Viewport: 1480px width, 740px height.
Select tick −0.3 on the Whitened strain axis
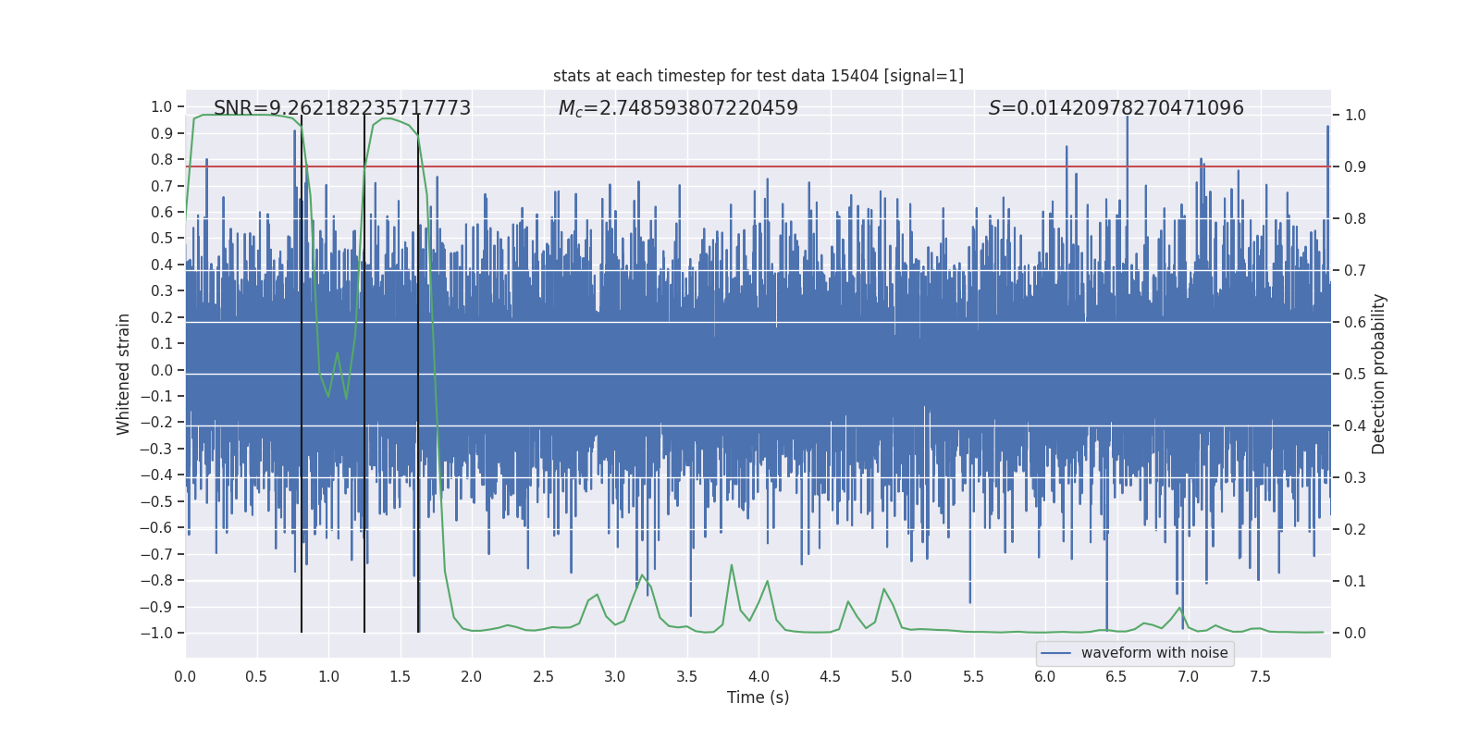click(x=156, y=450)
